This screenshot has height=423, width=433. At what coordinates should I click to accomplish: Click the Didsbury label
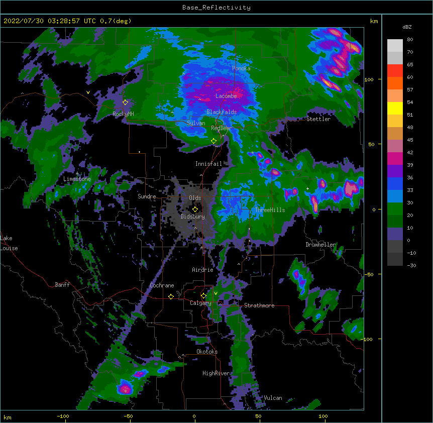click(193, 217)
